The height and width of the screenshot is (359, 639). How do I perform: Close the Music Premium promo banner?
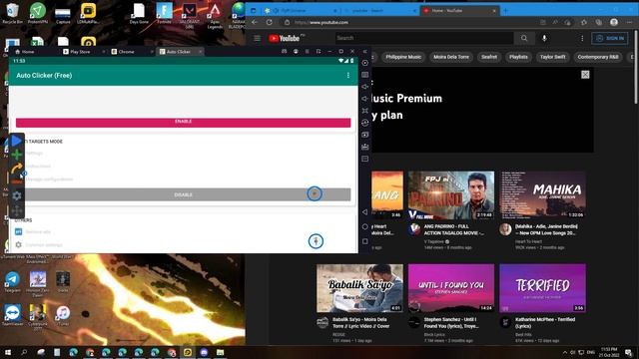click(x=585, y=75)
